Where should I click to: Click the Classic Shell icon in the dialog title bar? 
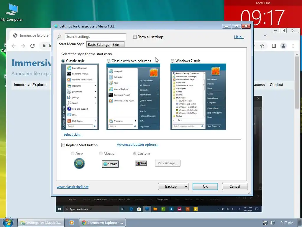pos(56,26)
